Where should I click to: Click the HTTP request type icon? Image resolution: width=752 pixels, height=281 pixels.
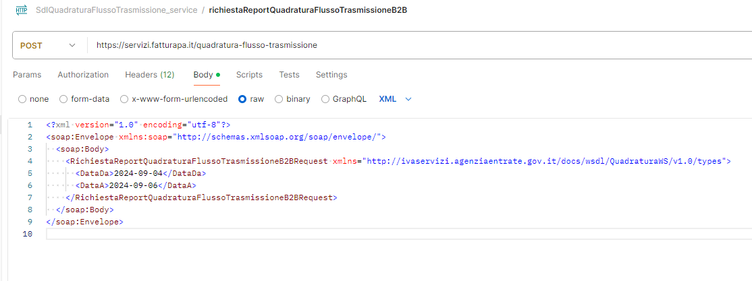click(22, 10)
